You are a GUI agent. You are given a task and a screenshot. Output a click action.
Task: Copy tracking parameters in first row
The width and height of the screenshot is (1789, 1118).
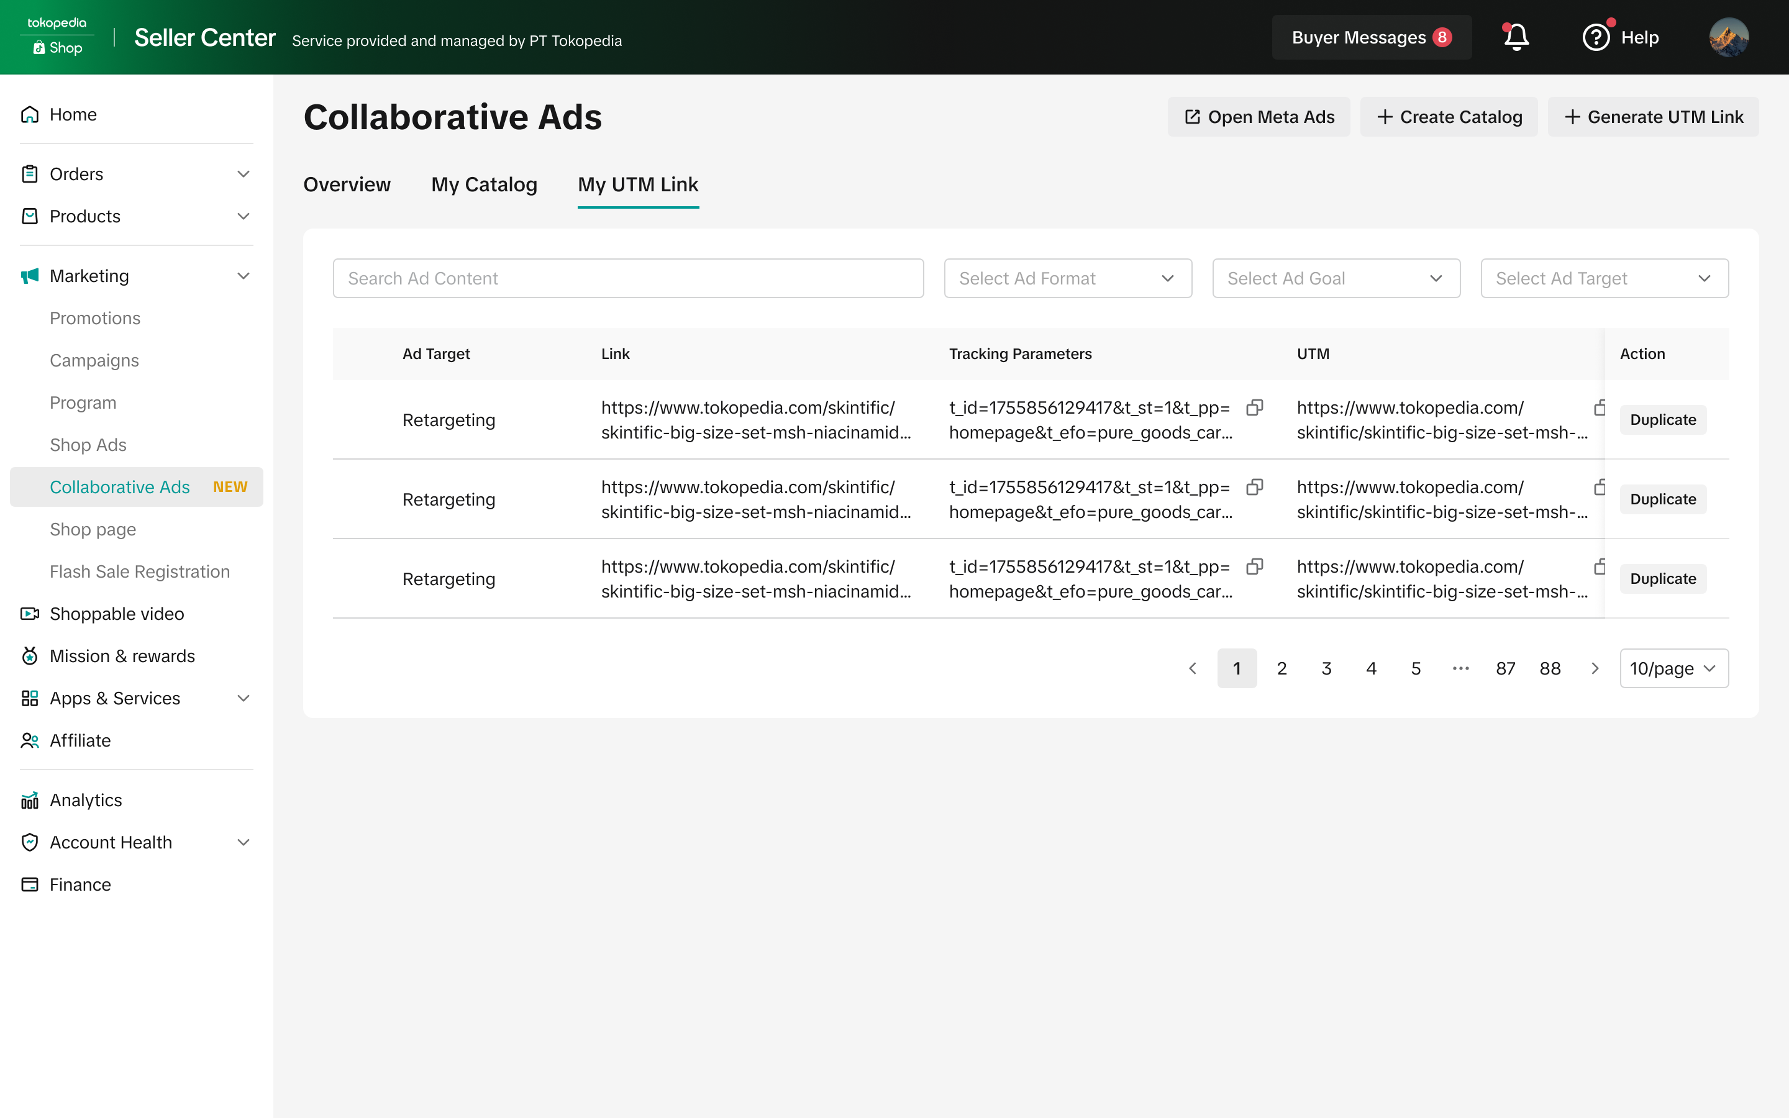point(1255,407)
